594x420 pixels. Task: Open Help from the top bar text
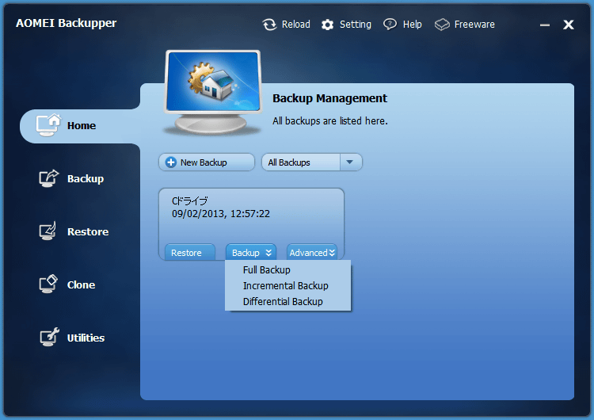click(412, 25)
